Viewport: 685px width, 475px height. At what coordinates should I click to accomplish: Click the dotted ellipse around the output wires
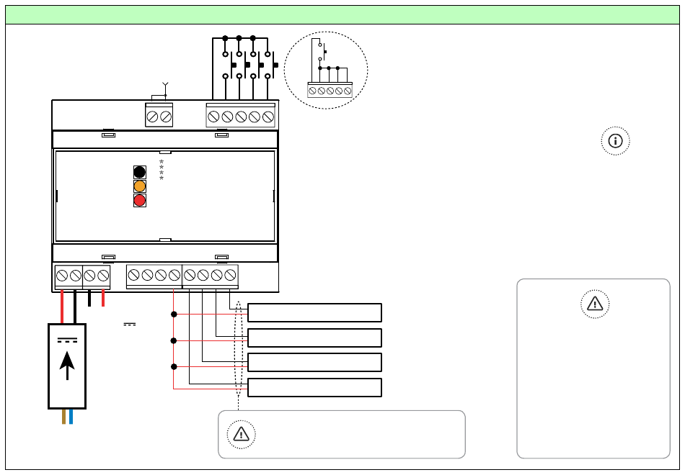pyautogui.click(x=238, y=348)
